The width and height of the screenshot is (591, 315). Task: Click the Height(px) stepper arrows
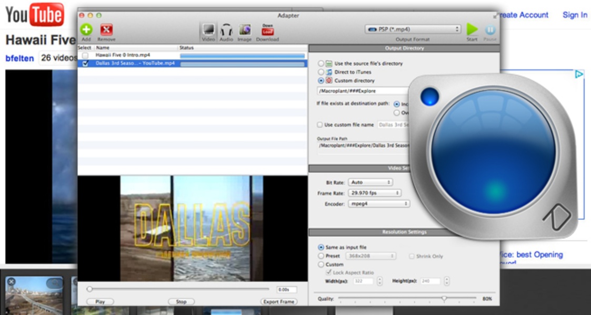pyautogui.click(x=447, y=281)
